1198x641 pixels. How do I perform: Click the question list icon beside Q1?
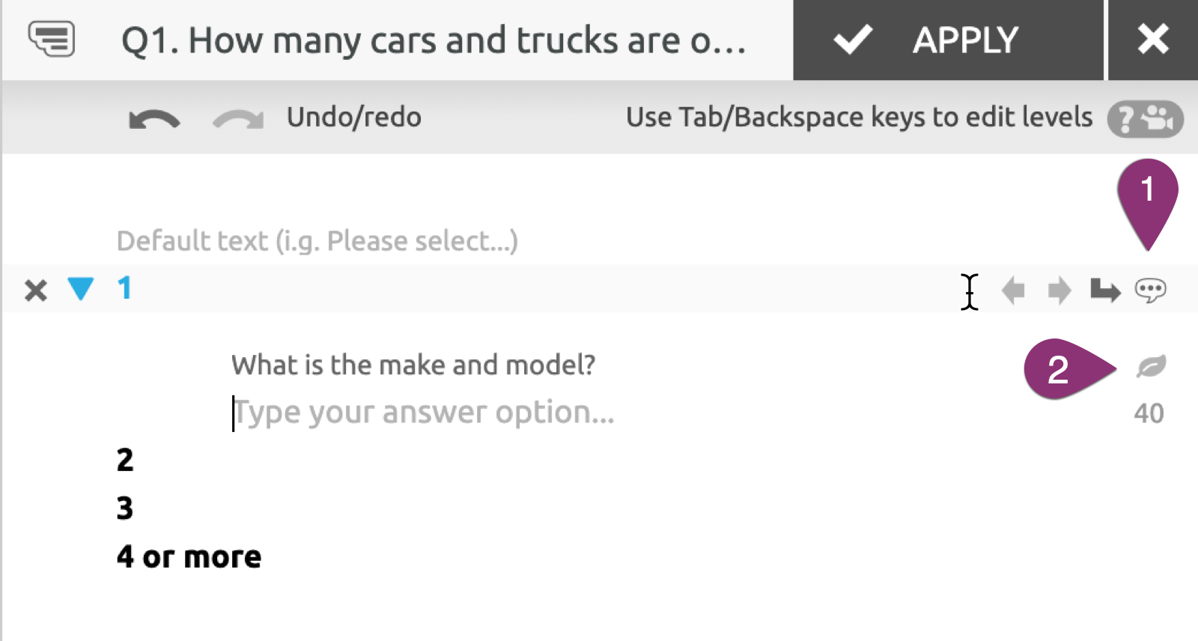pos(51,39)
